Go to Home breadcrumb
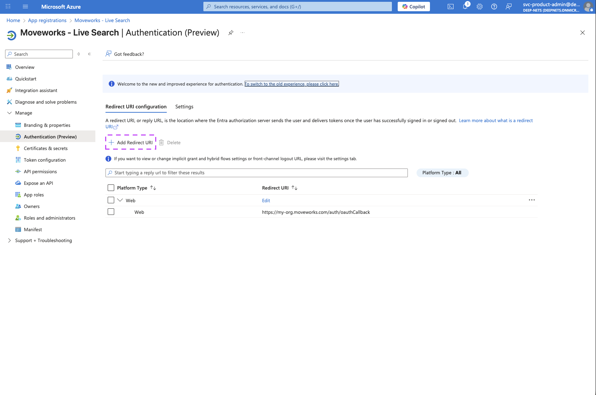 [13, 20]
